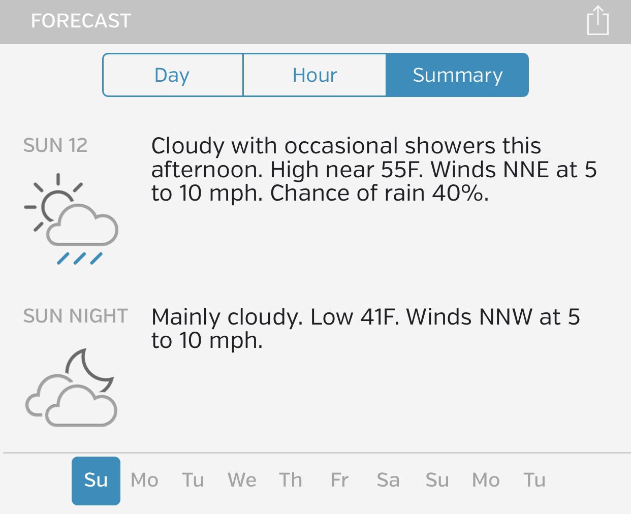Tap the cloudy night moon icon
Screen dimensions: 631x514
[x=72, y=389]
